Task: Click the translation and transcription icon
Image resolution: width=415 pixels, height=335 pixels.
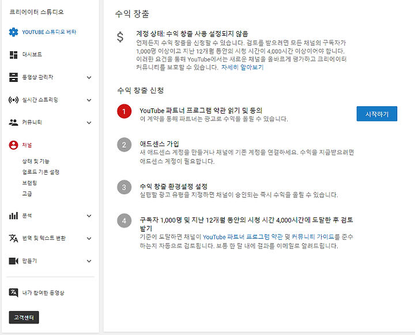Action: [x=13, y=238]
